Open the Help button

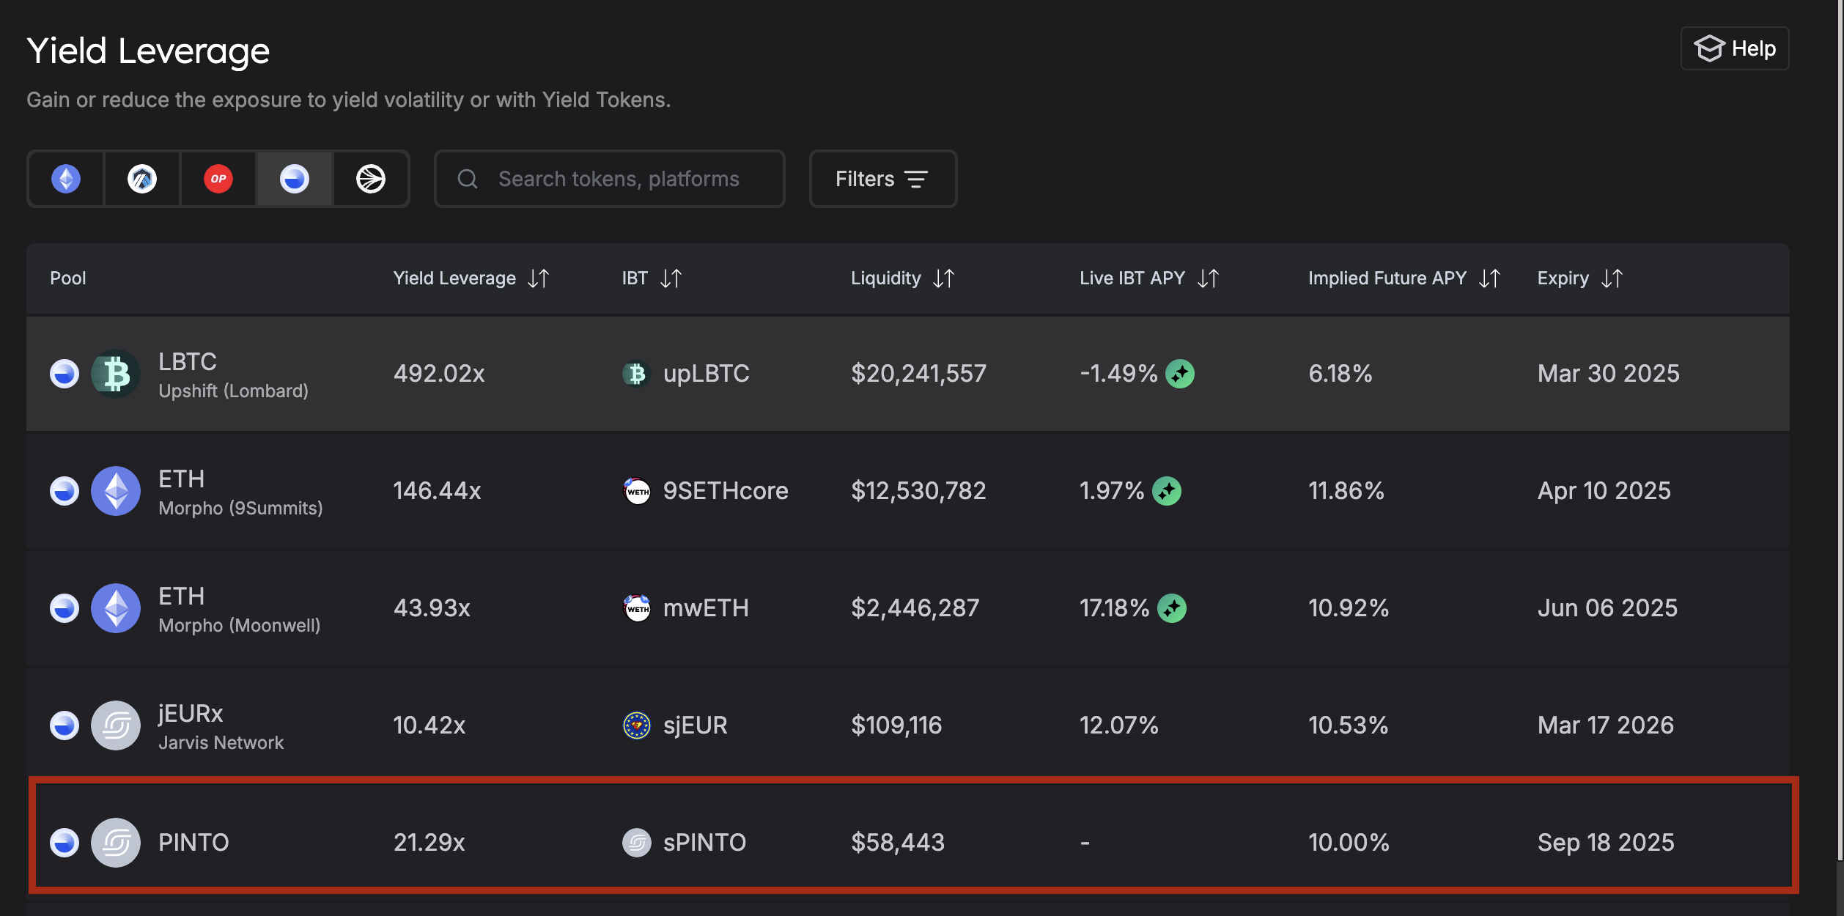(x=1734, y=49)
